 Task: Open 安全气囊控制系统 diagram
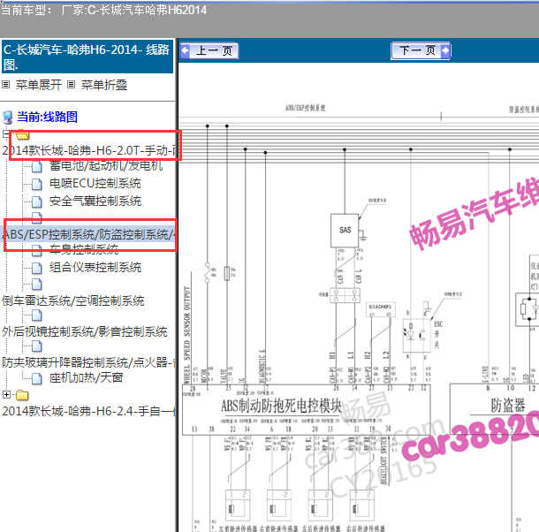[x=95, y=201]
